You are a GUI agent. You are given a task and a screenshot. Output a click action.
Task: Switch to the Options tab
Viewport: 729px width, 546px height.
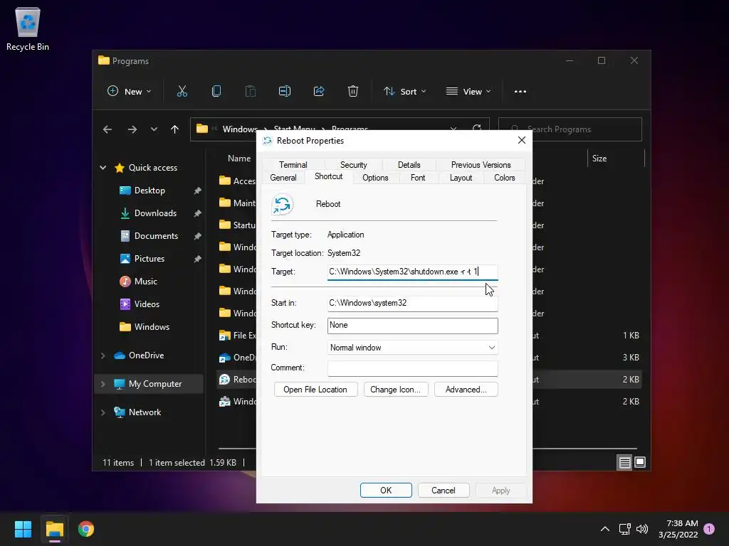click(x=375, y=178)
